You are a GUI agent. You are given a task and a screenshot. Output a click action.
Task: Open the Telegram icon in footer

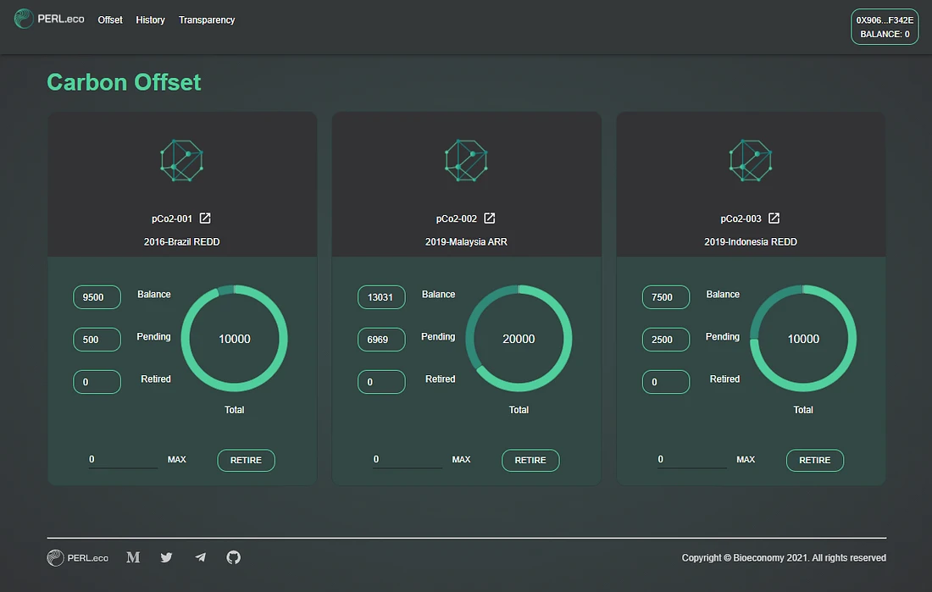click(200, 557)
